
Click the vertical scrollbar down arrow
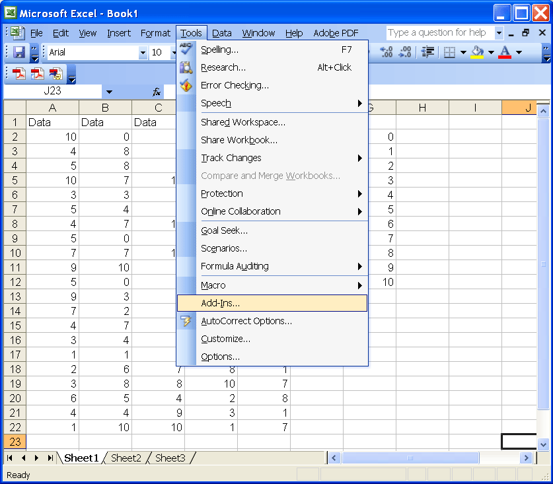[x=544, y=444]
